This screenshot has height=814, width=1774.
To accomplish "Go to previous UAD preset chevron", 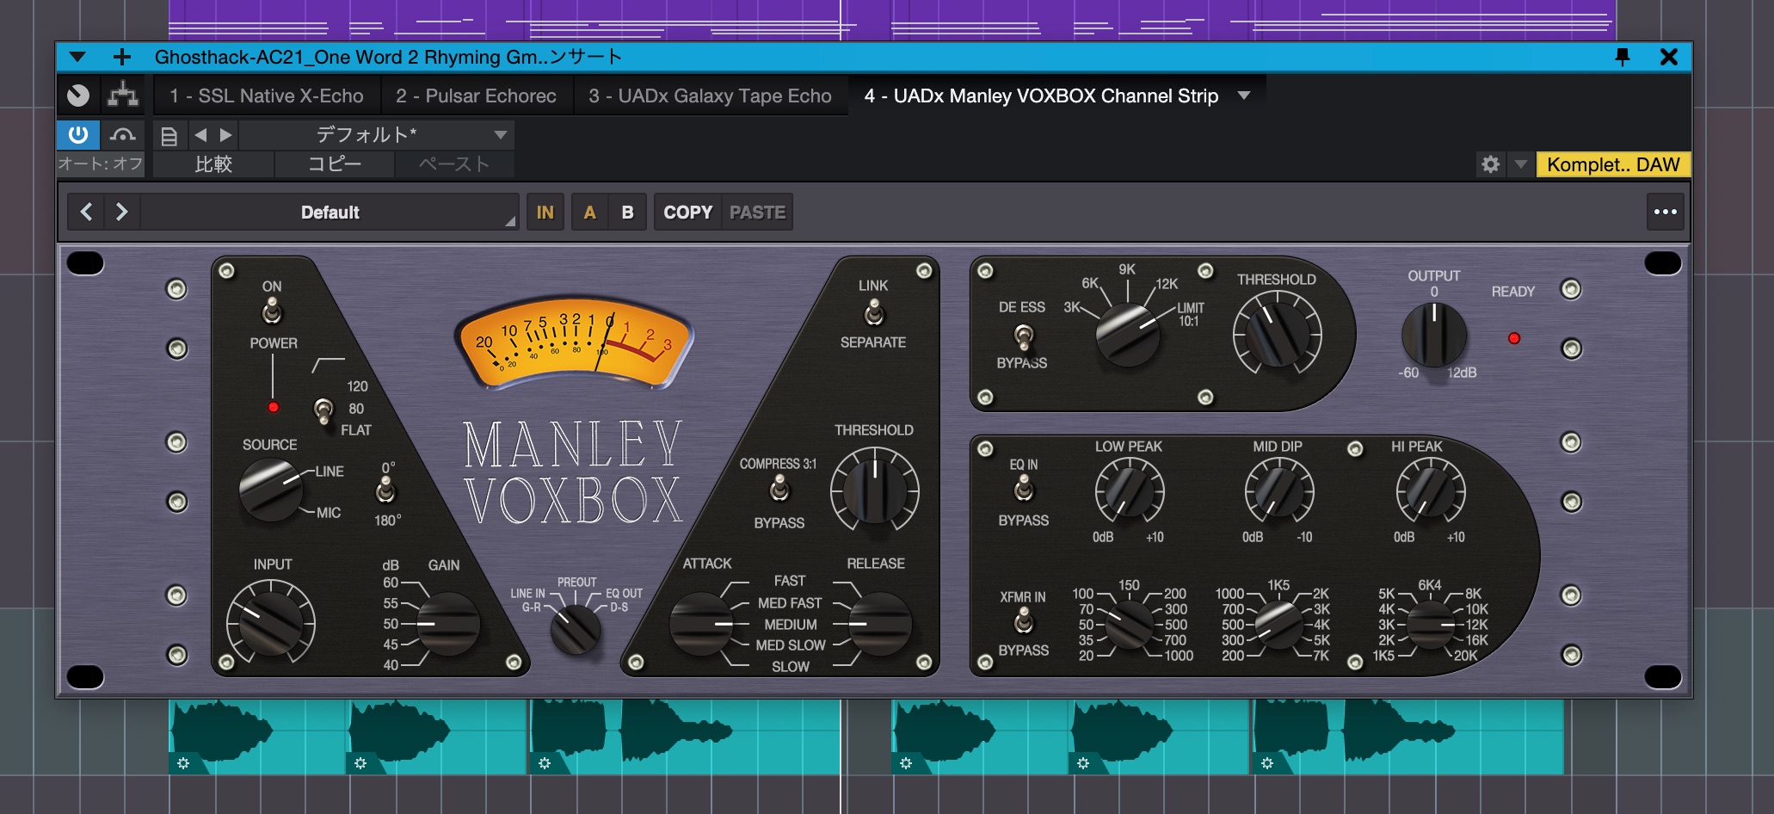I will click(86, 212).
